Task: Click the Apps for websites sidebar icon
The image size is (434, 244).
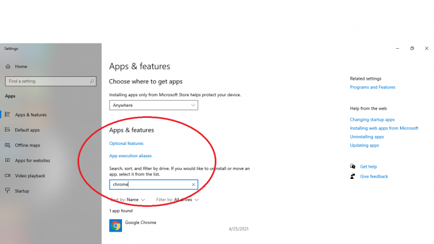Action: pyautogui.click(x=8, y=160)
